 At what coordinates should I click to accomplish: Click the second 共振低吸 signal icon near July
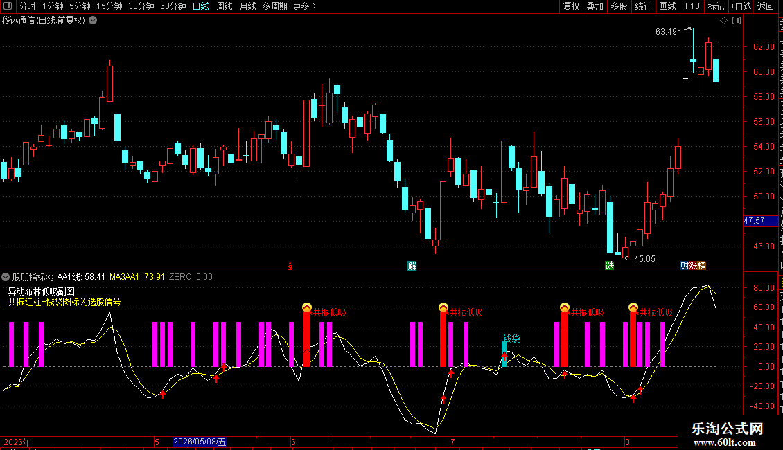[443, 307]
